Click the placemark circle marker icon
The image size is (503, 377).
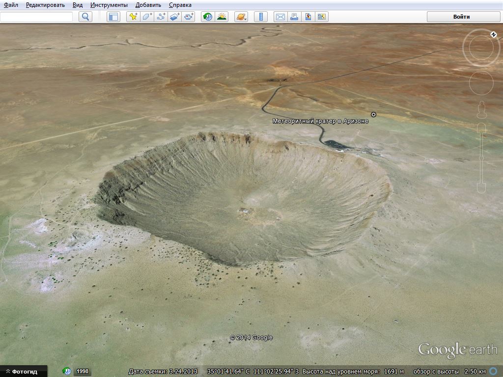coord(373,114)
